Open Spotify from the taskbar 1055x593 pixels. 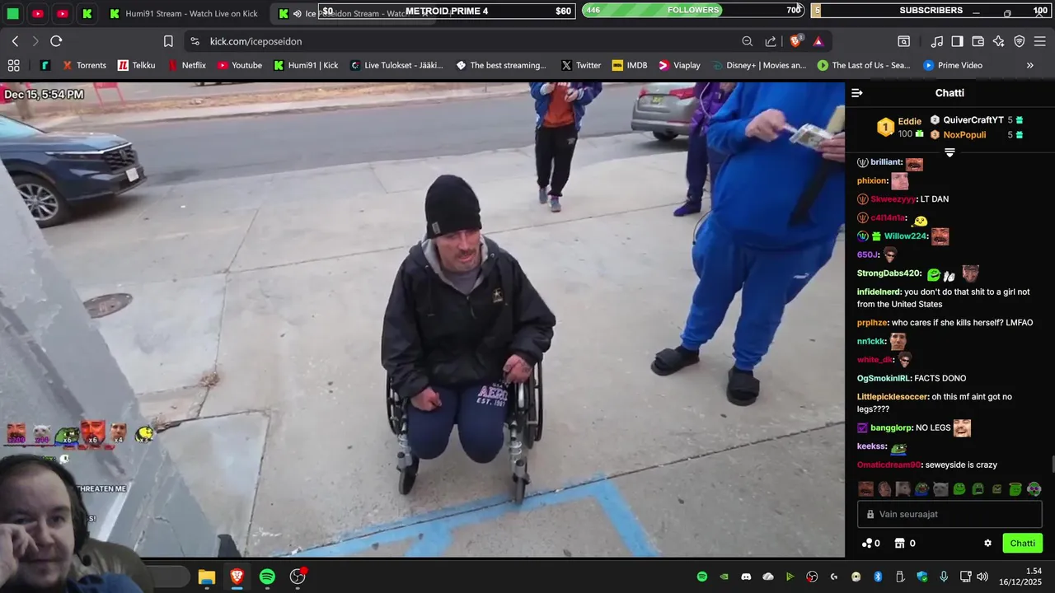(267, 577)
